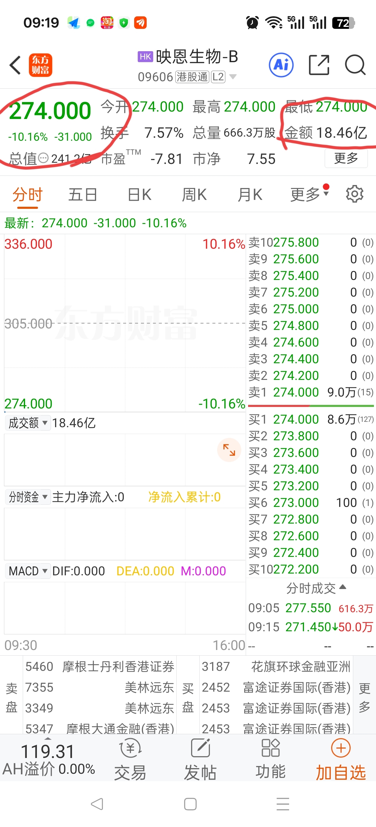Viewport: 376px width, 827px height.
Task: Open the search magnifier icon
Action: tap(355, 65)
